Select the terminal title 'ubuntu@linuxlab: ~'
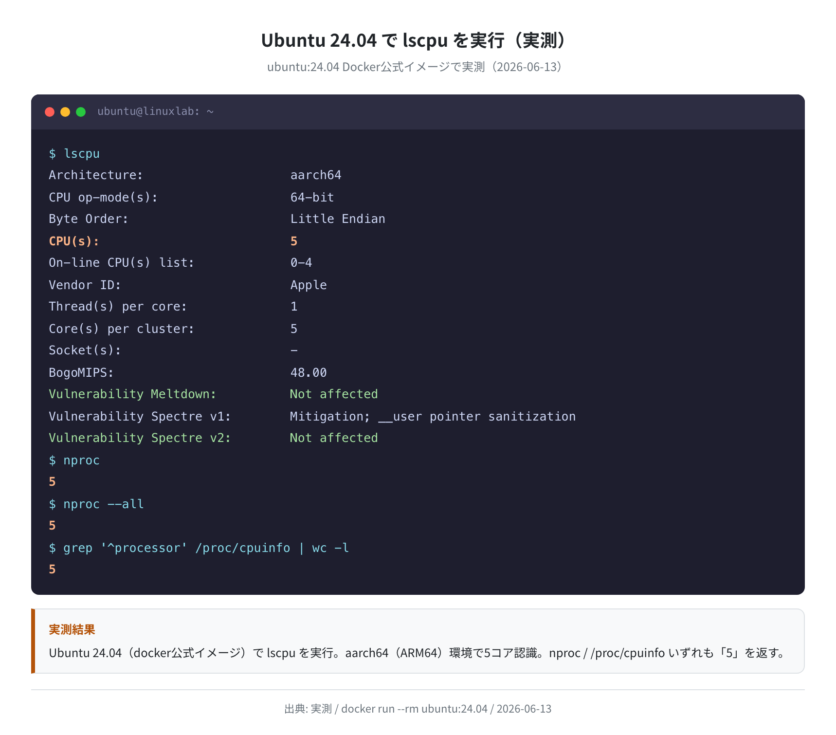 pyautogui.click(x=155, y=111)
